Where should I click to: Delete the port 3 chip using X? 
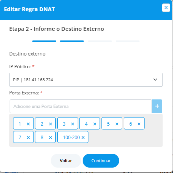point(73,124)
